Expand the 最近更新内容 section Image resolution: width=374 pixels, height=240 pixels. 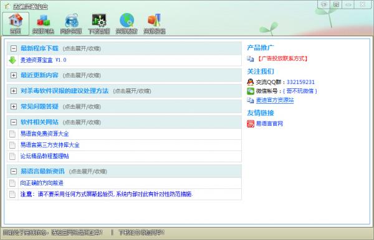click(14, 75)
